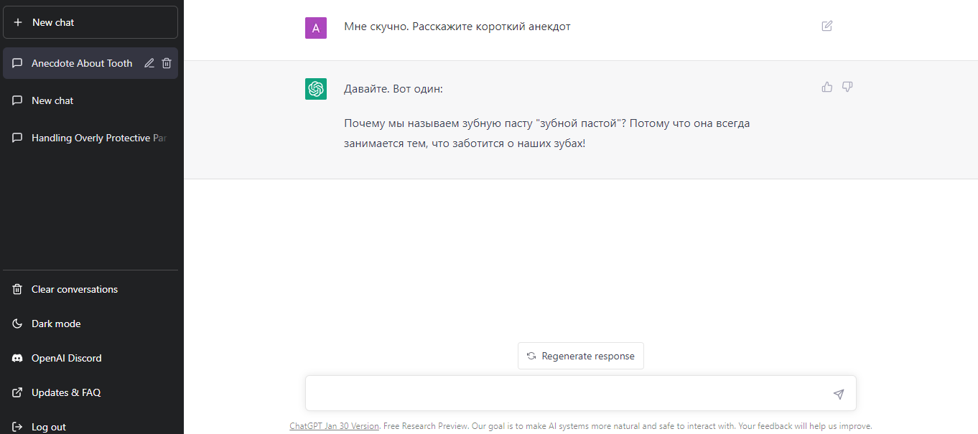Open OpenAI Discord via the Discord icon
Image resolution: width=978 pixels, height=434 pixels.
click(x=16, y=358)
